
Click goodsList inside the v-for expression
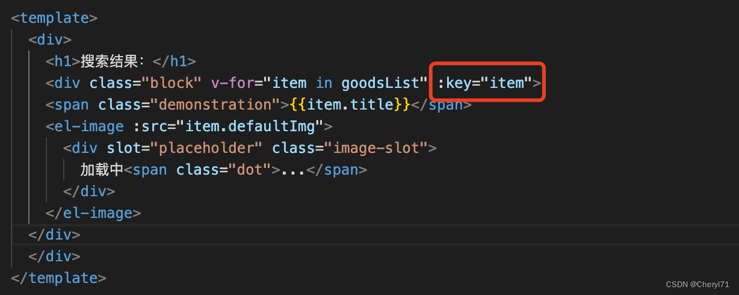click(380, 82)
